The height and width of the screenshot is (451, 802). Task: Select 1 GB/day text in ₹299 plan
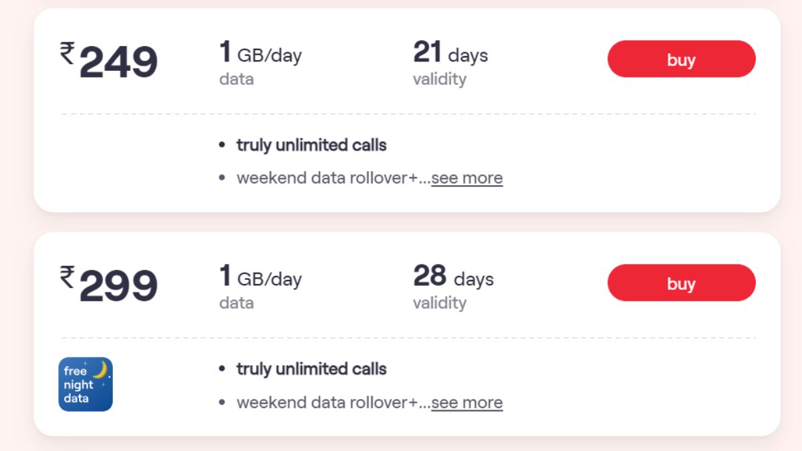pyautogui.click(x=261, y=277)
